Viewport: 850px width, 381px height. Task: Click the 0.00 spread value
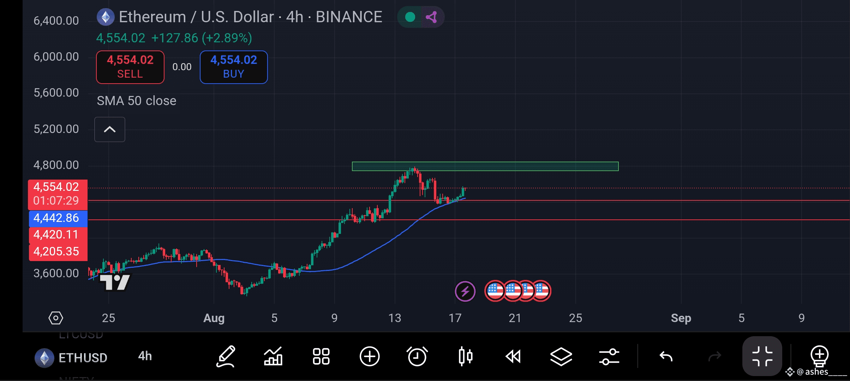182,67
